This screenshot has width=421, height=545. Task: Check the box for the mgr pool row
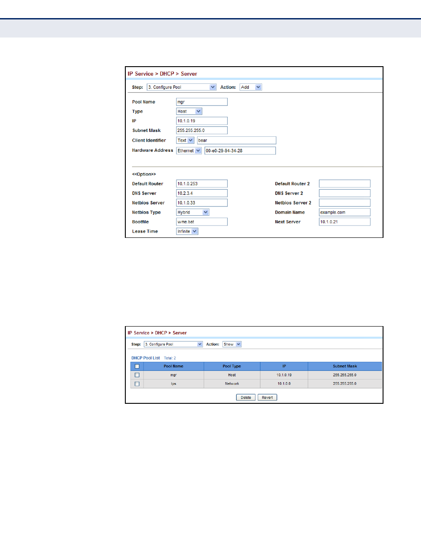137,375
